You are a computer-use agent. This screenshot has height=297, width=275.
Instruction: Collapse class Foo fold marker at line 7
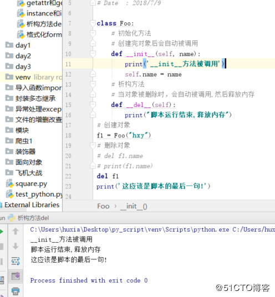(x=93, y=23)
